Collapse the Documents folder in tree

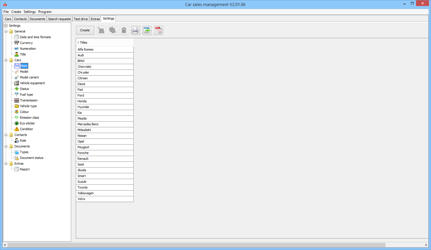tap(6, 146)
